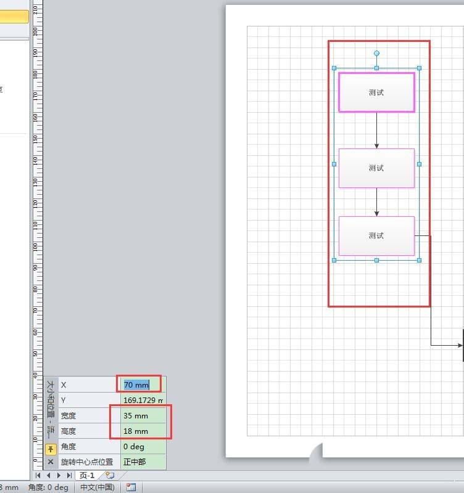Click the rotation handle above the selection
Screen dimensions: 464x493
(x=376, y=54)
